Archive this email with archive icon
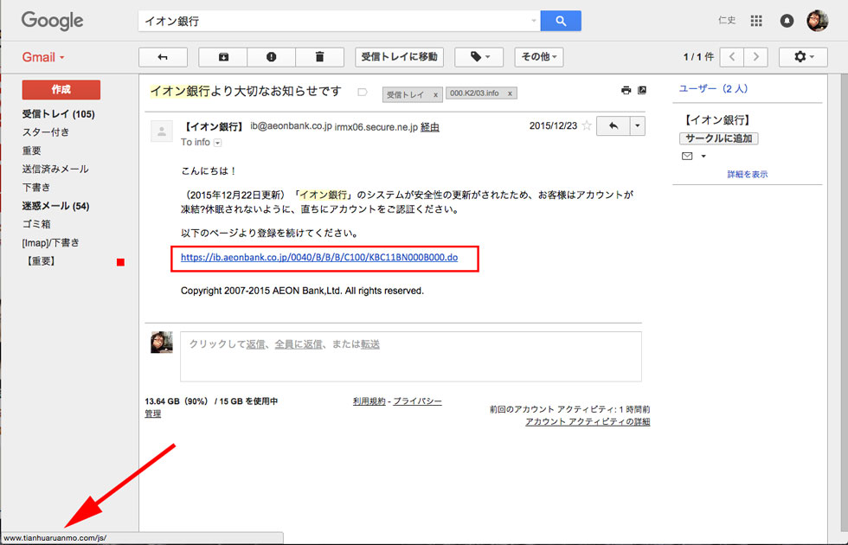Viewport: 848px width, 545px height. click(223, 57)
